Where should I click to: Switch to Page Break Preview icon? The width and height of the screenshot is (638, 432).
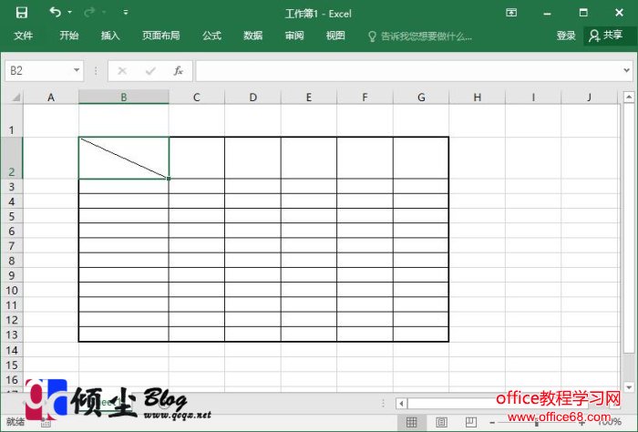pos(471,422)
